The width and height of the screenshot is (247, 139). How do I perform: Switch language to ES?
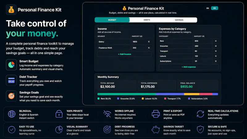tap(215, 8)
